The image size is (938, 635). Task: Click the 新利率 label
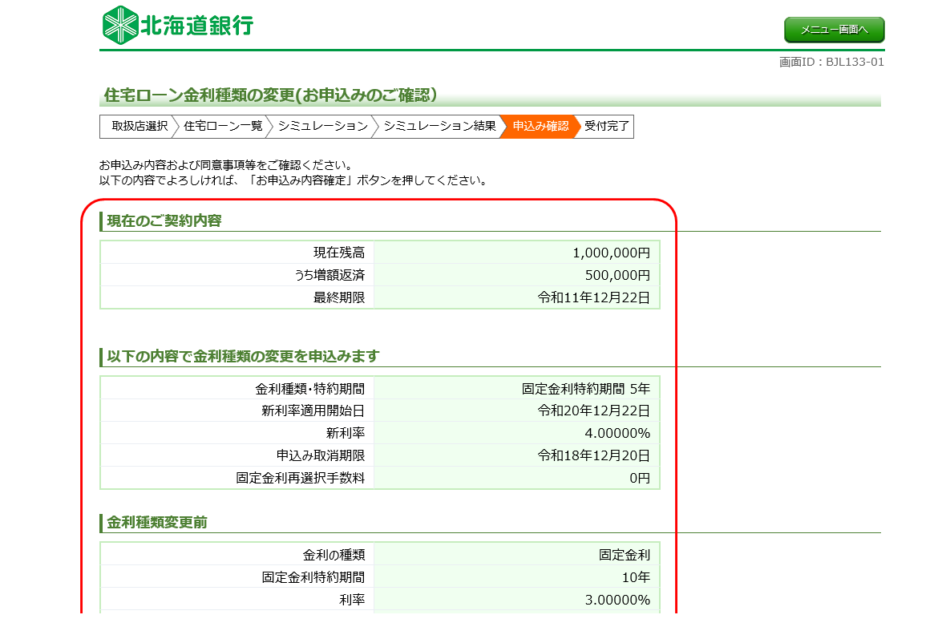(346, 433)
